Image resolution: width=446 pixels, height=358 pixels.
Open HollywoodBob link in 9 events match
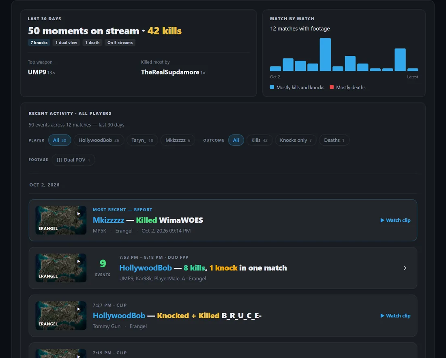click(145, 268)
